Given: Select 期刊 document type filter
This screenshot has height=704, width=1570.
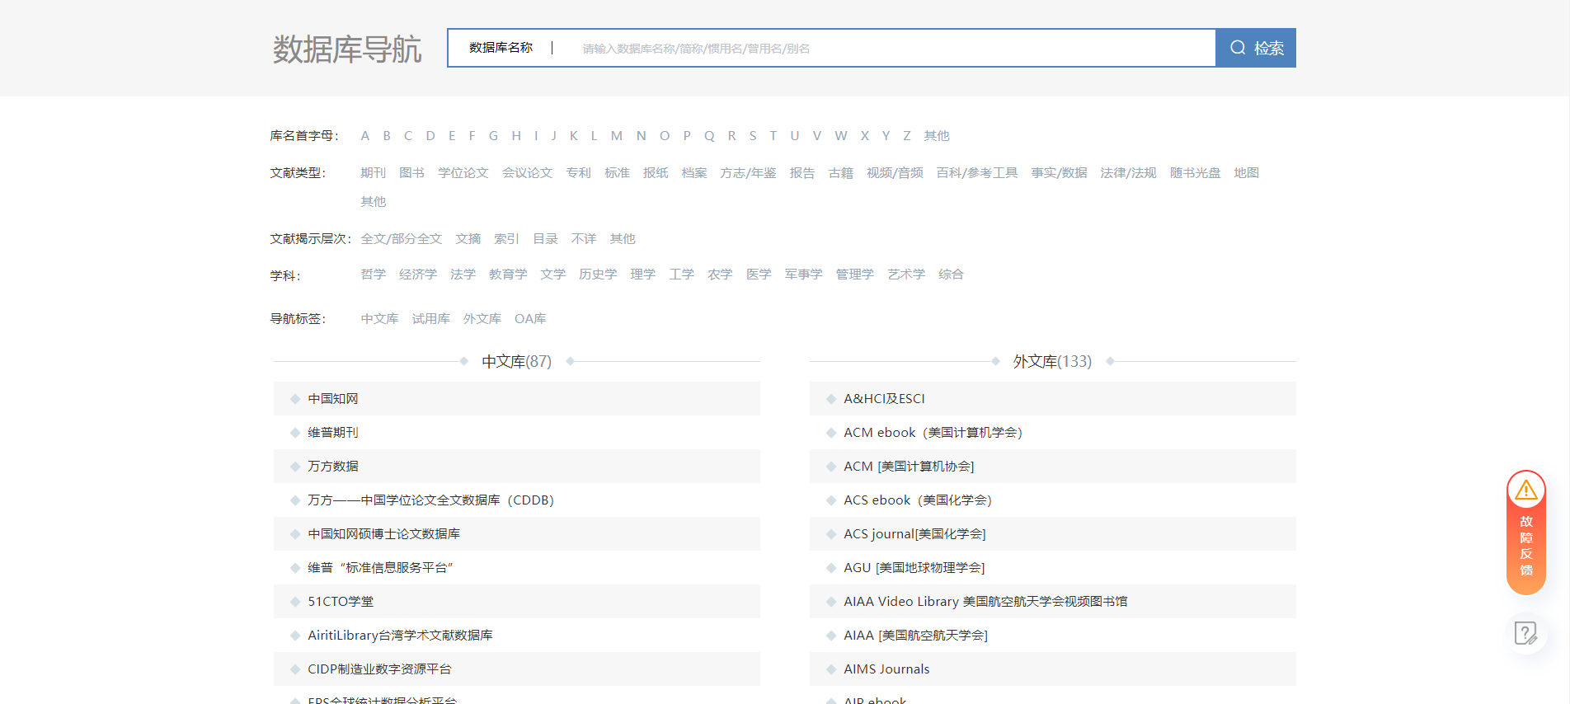Looking at the screenshot, I should pyautogui.click(x=373, y=173).
